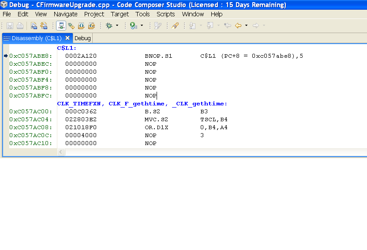Close the Disassembly (C$L1) tab
The width and height of the screenshot is (367, 250).
(x=67, y=38)
